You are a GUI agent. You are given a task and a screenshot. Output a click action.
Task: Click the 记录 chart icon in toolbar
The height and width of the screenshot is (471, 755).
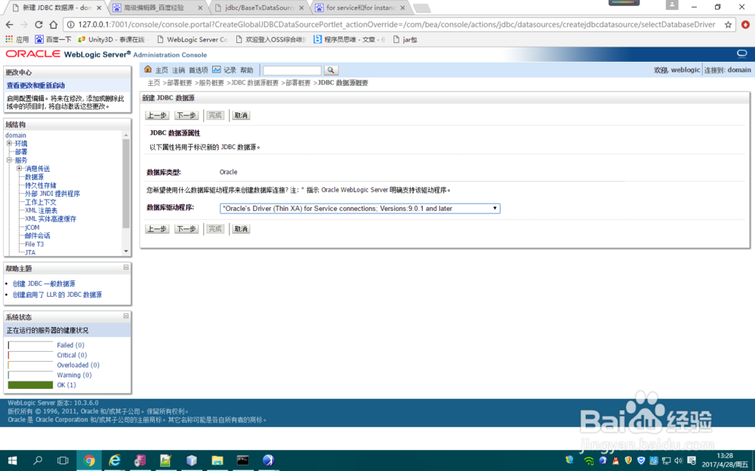(x=217, y=69)
